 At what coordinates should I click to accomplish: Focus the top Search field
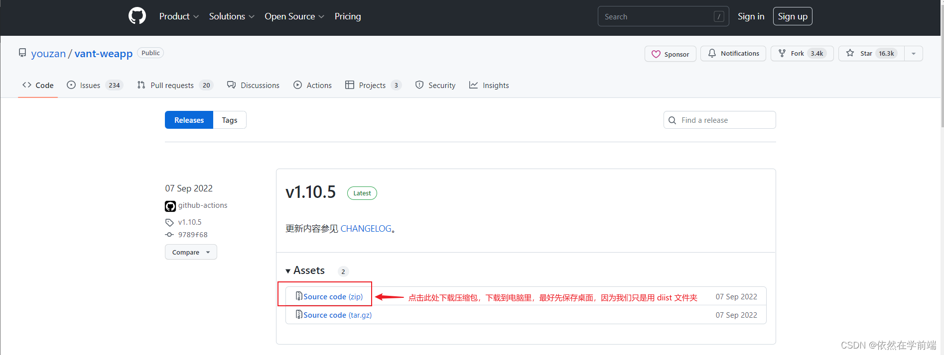click(x=663, y=16)
